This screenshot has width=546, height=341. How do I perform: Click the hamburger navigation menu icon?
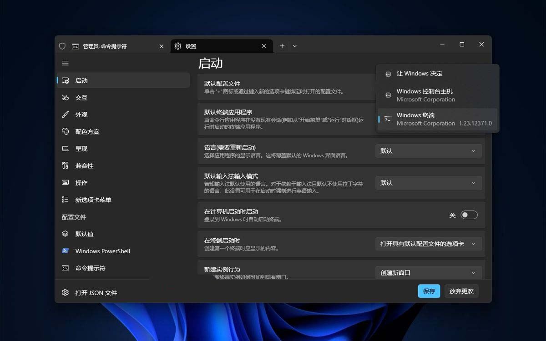66,63
